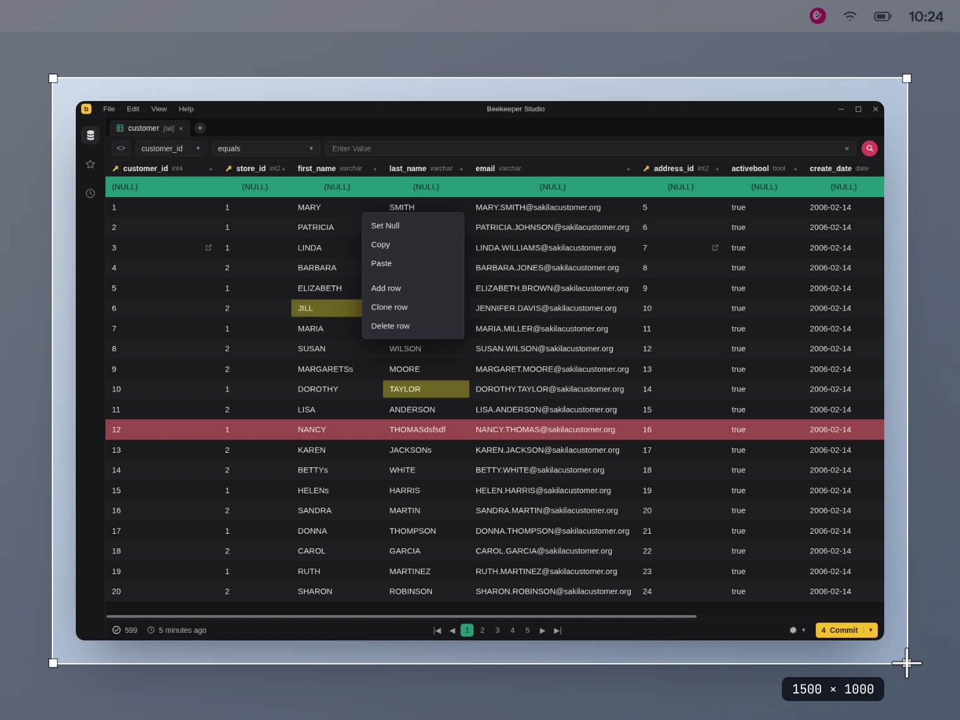
Task: Open the View menu
Action: 159,109
